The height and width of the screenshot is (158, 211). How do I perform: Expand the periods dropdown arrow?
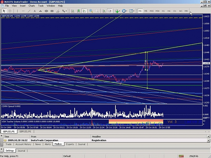click(127, 11)
